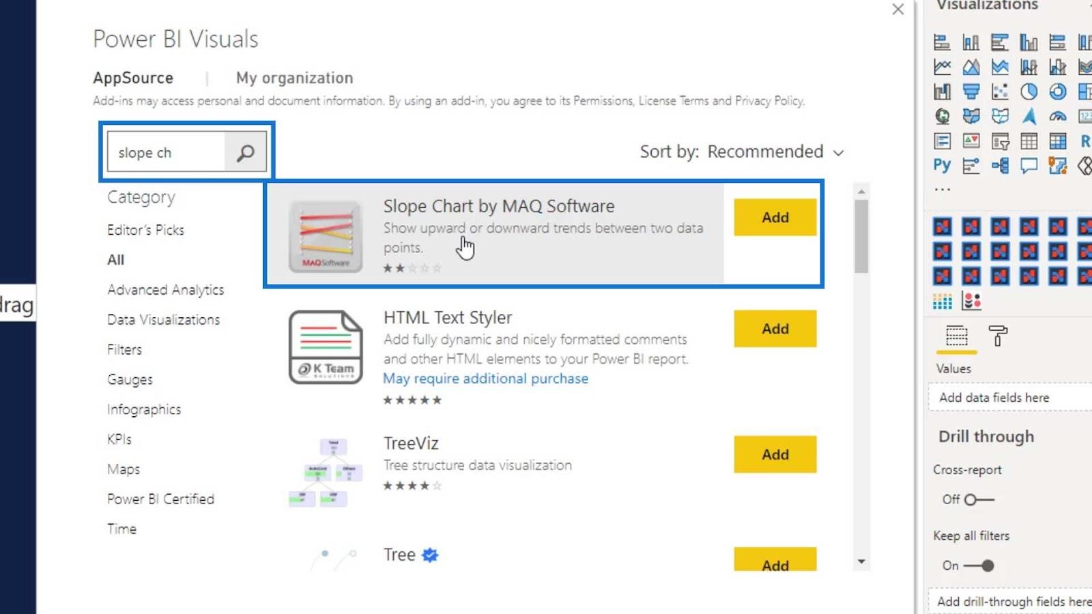
Task: Click the scrollbar down arrow in results
Action: pos(861,562)
